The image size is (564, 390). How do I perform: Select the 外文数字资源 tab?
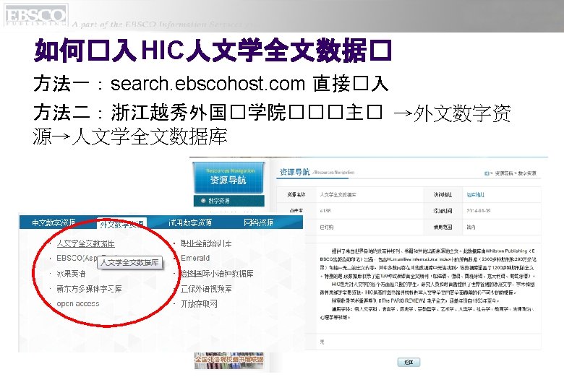pyautogui.click(x=121, y=225)
